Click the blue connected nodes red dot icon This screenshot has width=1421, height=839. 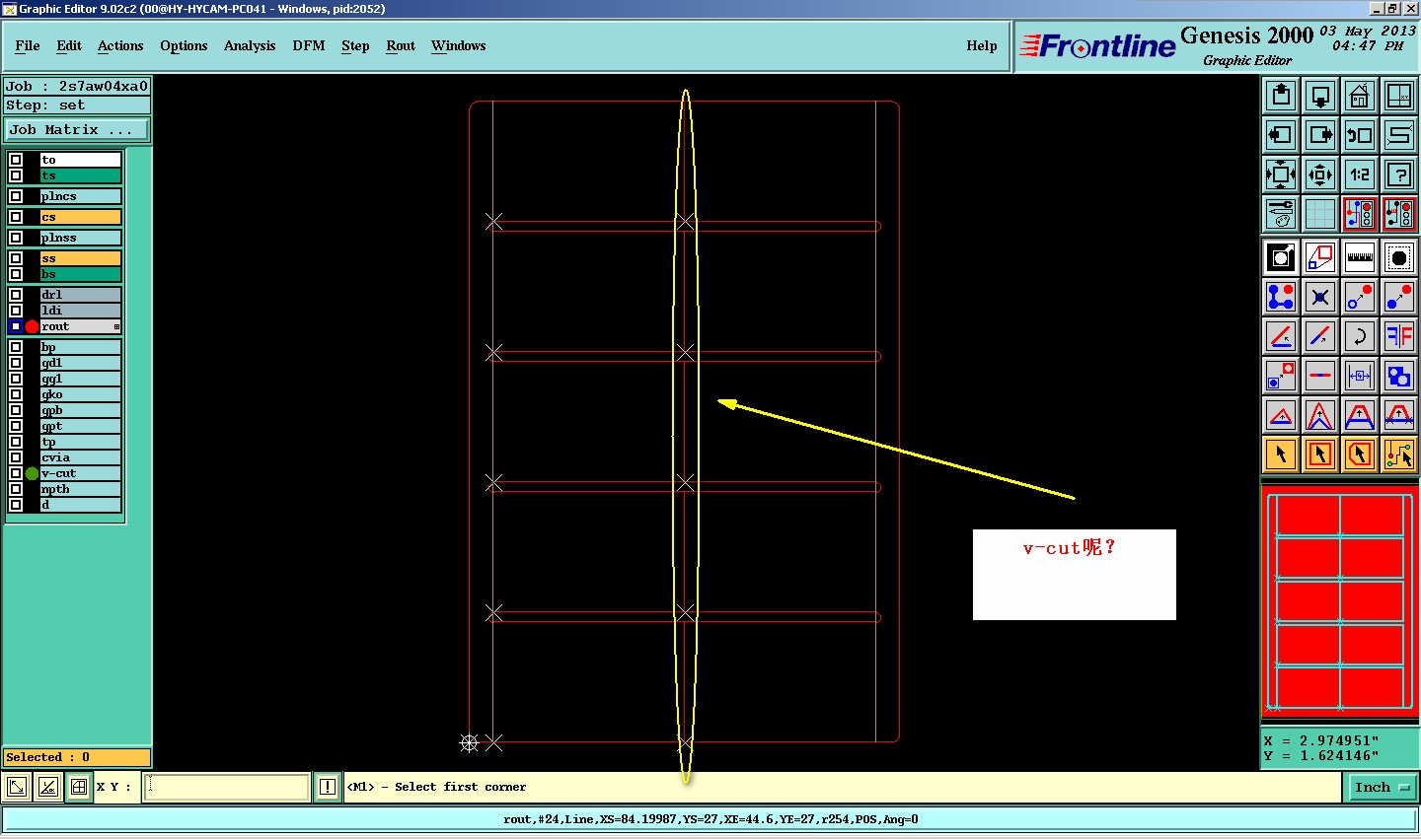coord(1281,297)
